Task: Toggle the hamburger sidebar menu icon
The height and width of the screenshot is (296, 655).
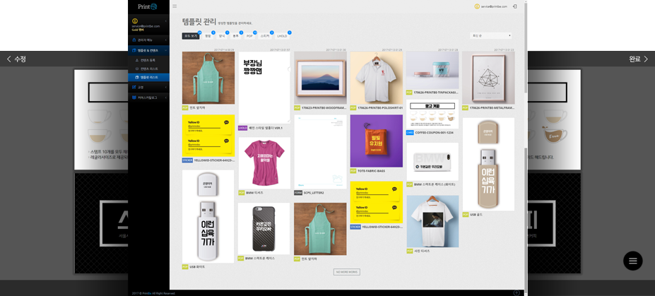Action: click(175, 6)
